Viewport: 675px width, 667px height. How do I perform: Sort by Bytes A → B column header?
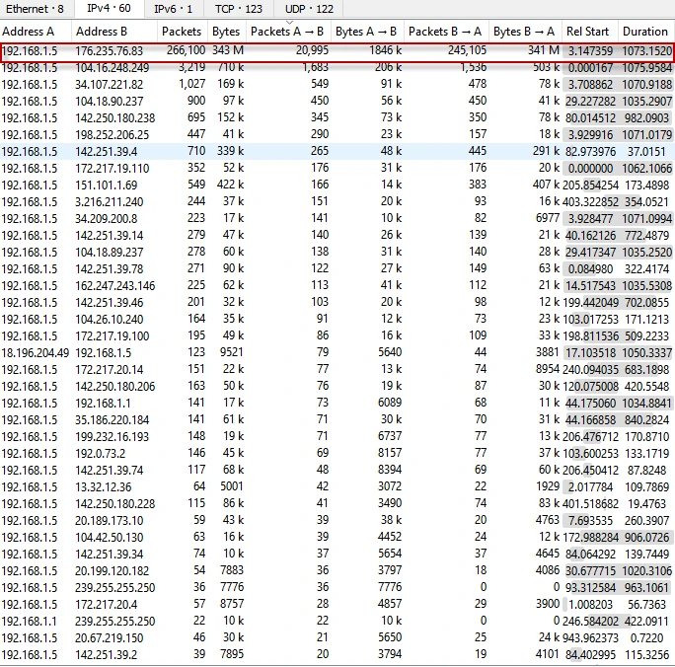click(x=368, y=32)
